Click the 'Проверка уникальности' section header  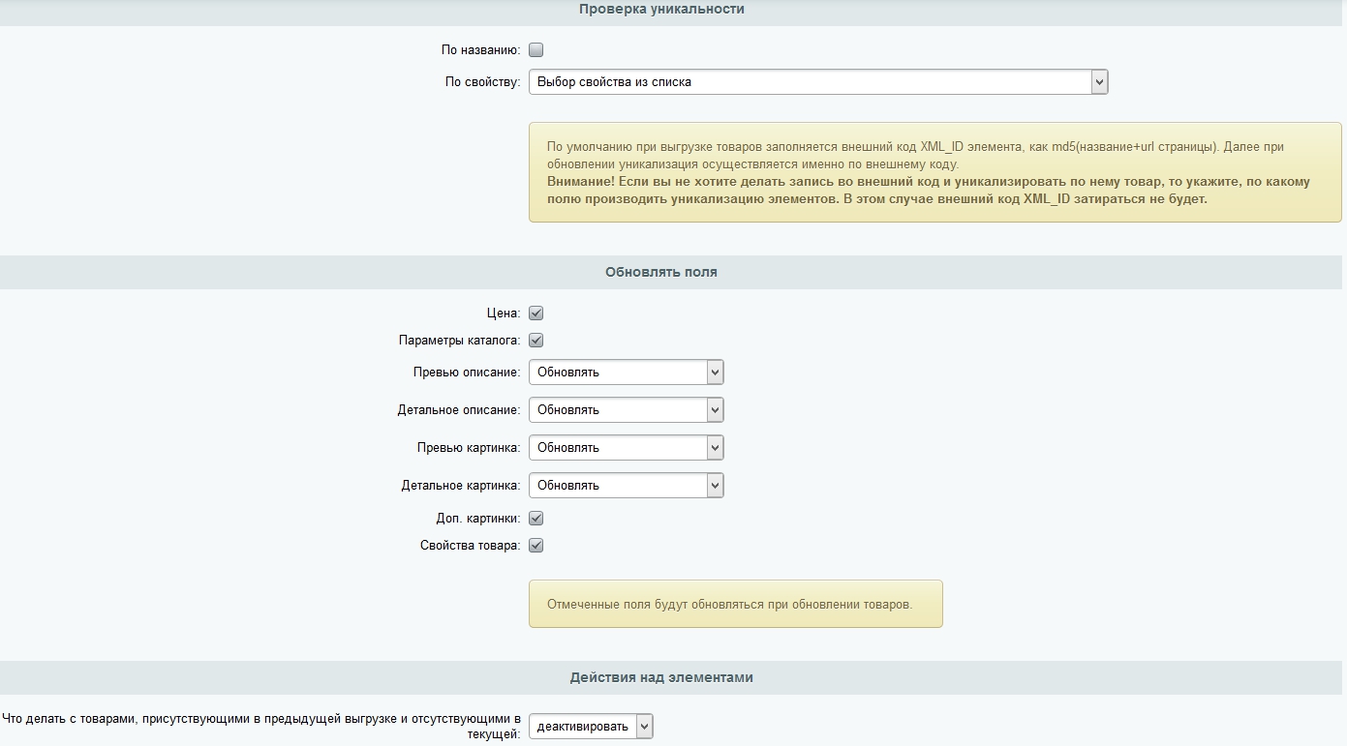(x=661, y=9)
